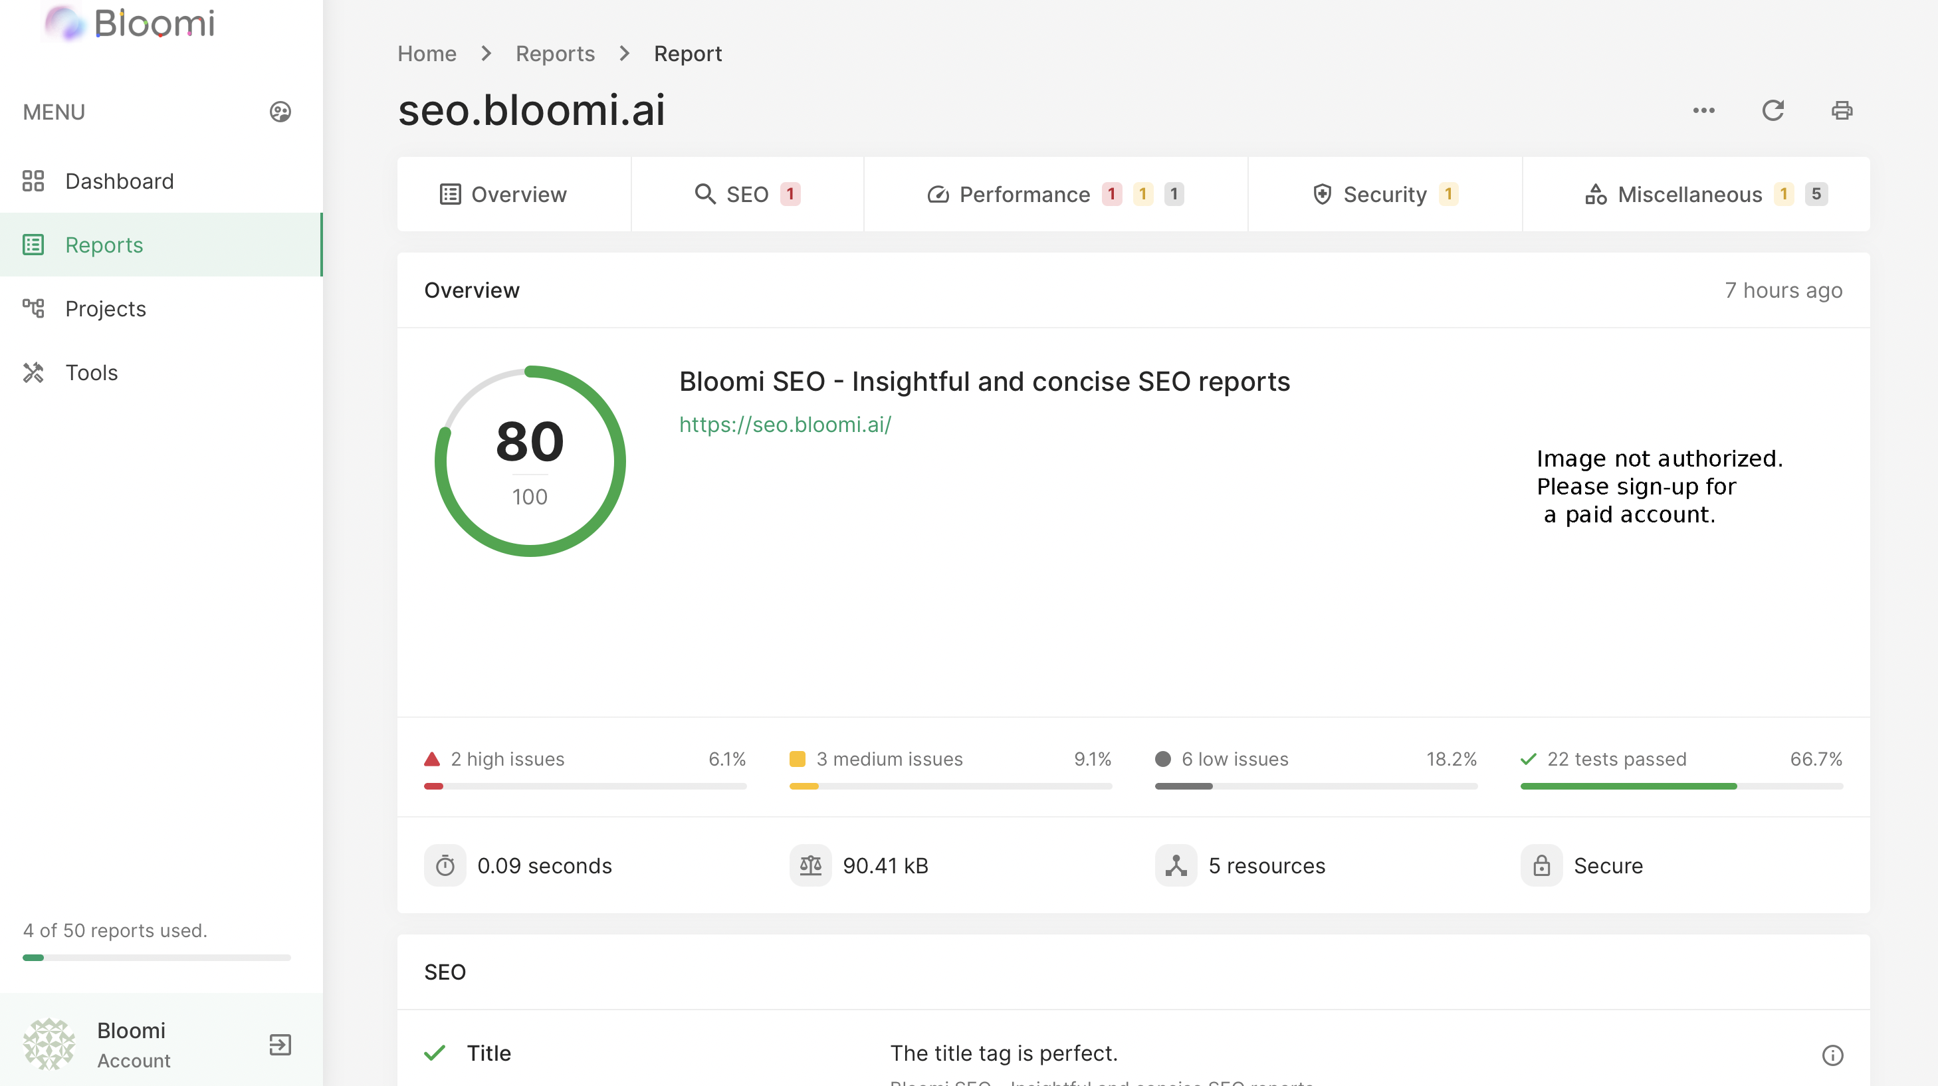The image size is (1938, 1086).
Task: Click the 0.09 seconds value
Action: click(x=544, y=865)
